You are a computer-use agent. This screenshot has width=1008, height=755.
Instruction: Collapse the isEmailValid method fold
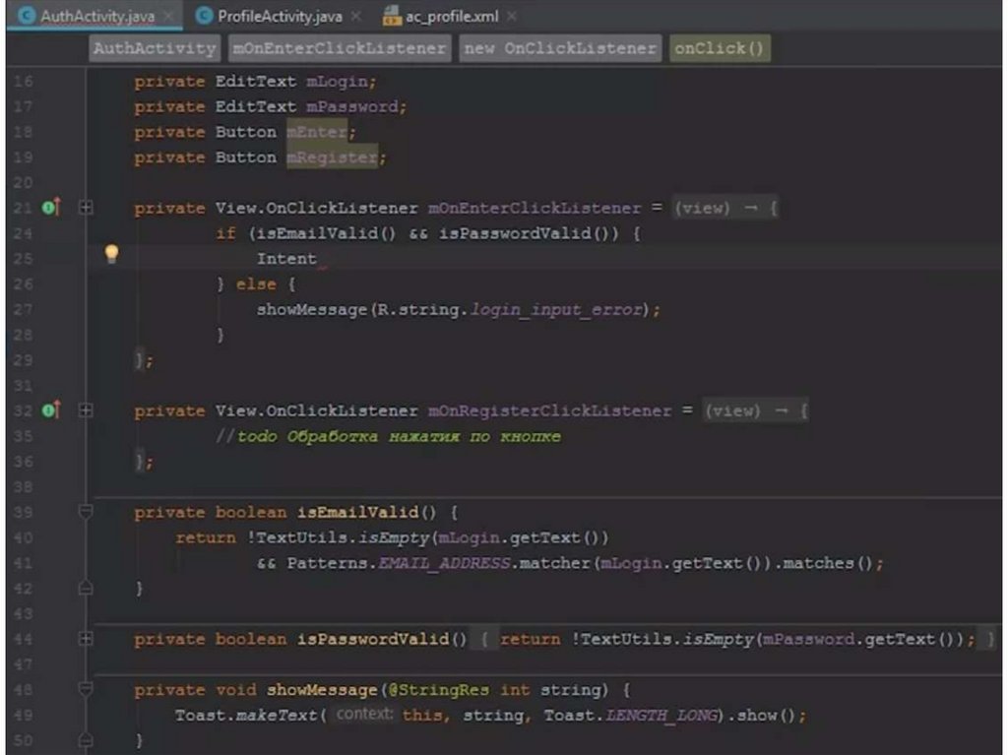pyautogui.click(x=86, y=512)
